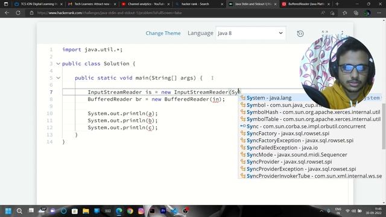Reload the HackerRank page
386x217 pixels.
pos(18,13)
